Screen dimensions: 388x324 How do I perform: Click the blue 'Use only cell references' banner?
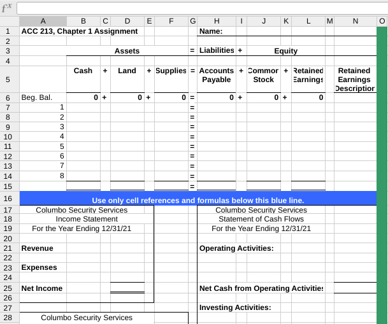[x=198, y=199]
